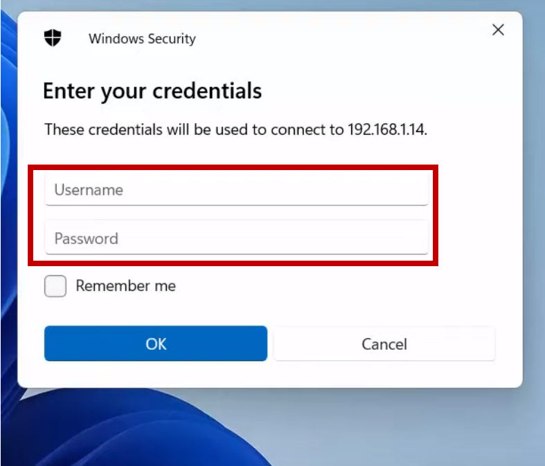This screenshot has width=545, height=466.
Task: Click the Windows Security title text
Action: pyautogui.click(x=142, y=39)
